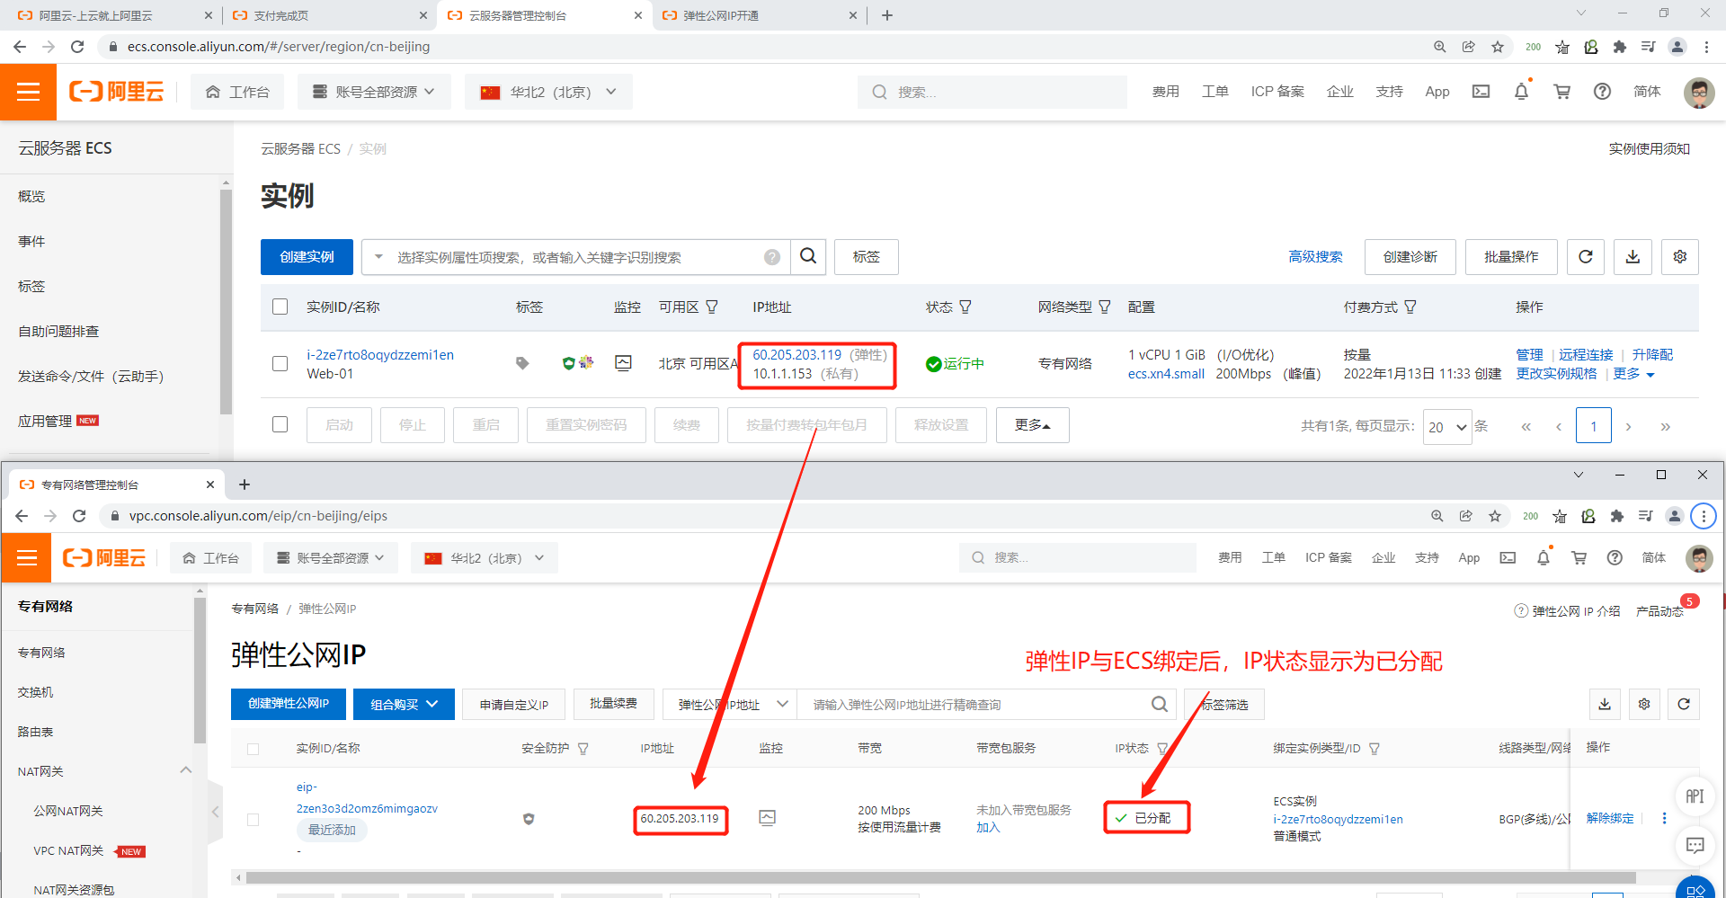Click the security shield icon for Web-01
The height and width of the screenshot is (898, 1726).
tap(568, 363)
